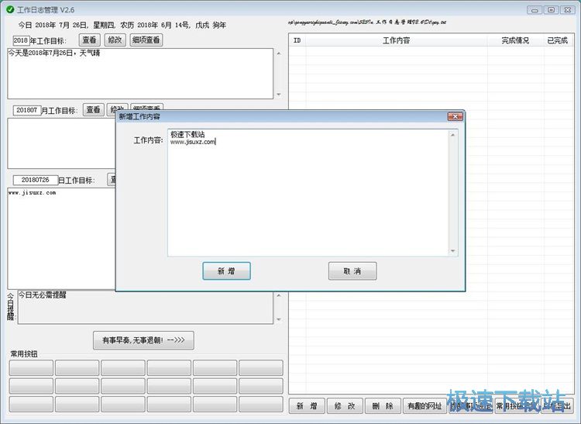The width and height of the screenshot is (581, 424).
Task: Click the green checkmark app icon in title bar
Action: coord(10,9)
